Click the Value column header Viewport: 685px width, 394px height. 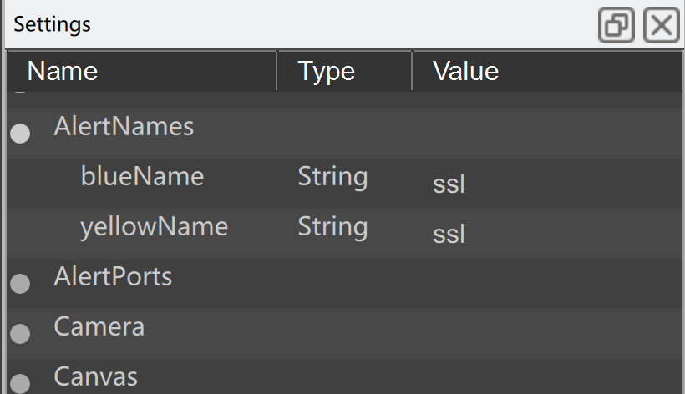[x=547, y=71]
